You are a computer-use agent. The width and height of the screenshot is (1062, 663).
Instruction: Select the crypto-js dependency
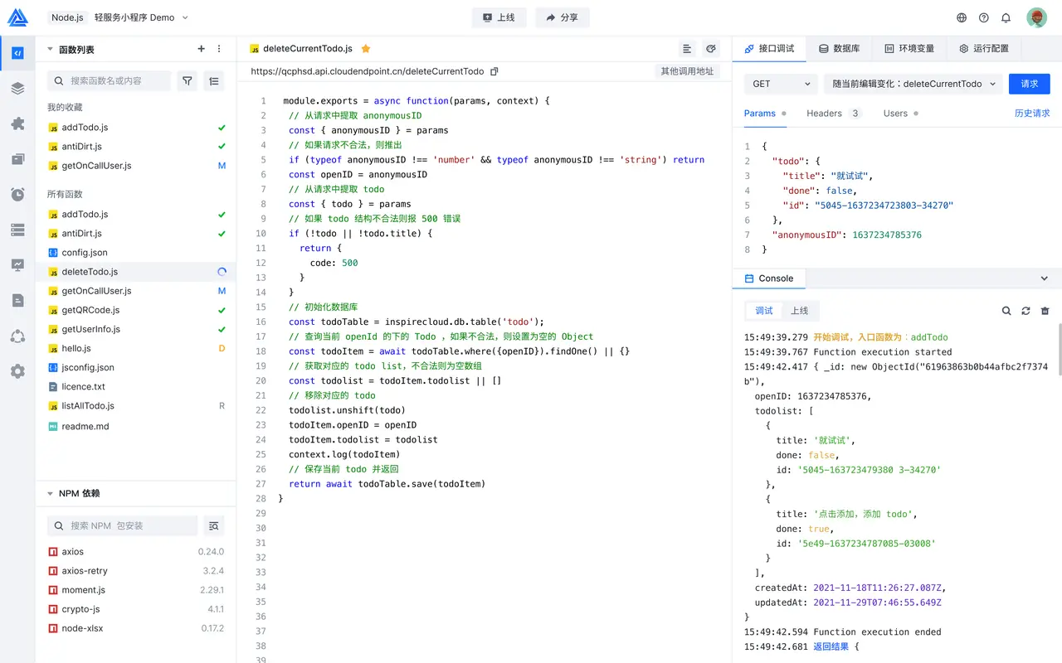136,609
